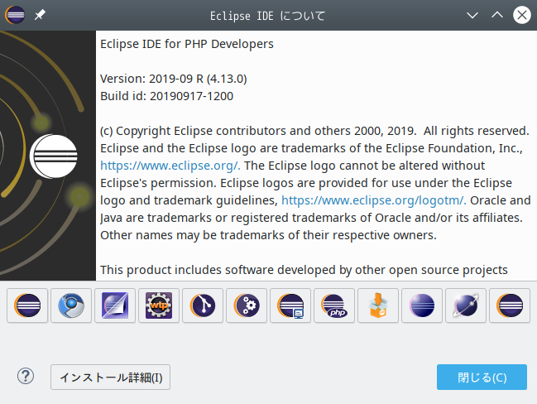Click the EGit branch feature icon
This screenshot has width=537, height=404.
pos(203,305)
